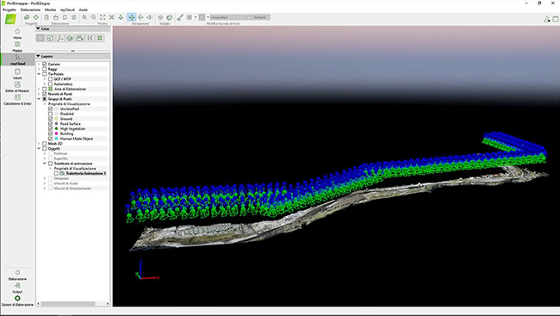Open the Output panel in the sidebar
This screenshot has height=316, width=560.
17,288
